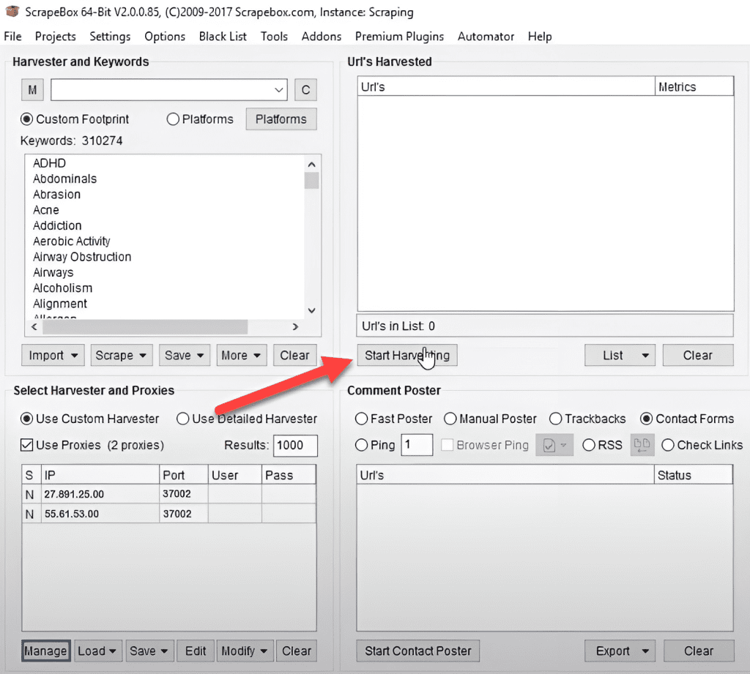Open the Black List menu
Screen dimensions: 750x674
click(223, 37)
